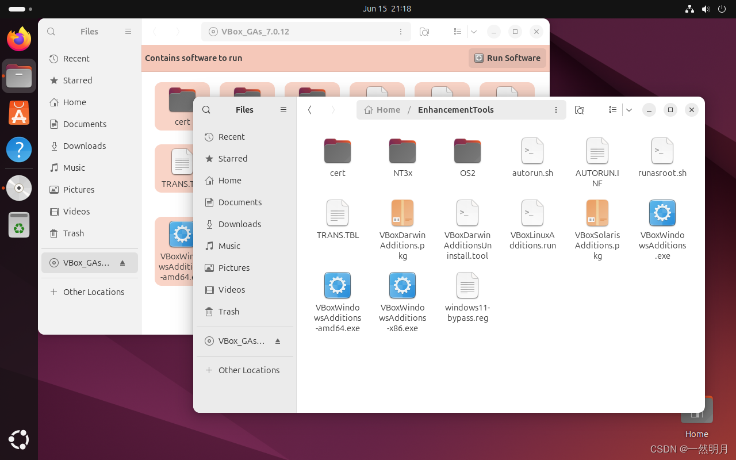This screenshot has width=736, height=460.
Task: Click Home breadcrumb in path bar
Action: (x=382, y=110)
